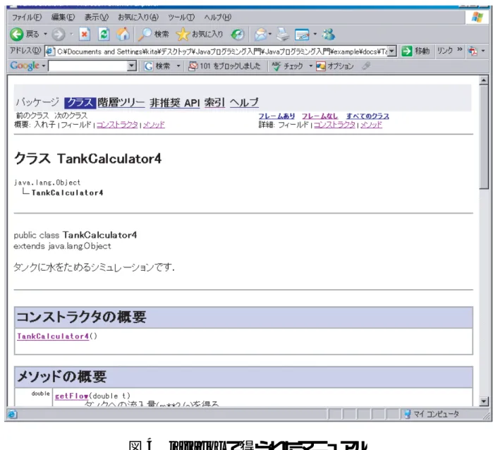Open Google toolbar Options (オプション)
Viewport: 493px width, 450px height.
[x=335, y=66]
